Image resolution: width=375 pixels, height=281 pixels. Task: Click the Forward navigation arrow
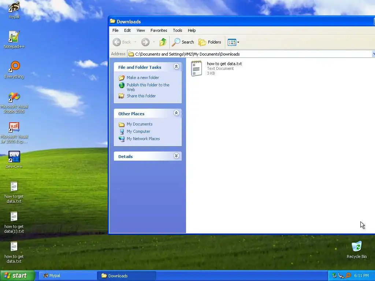[x=145, y=42]
